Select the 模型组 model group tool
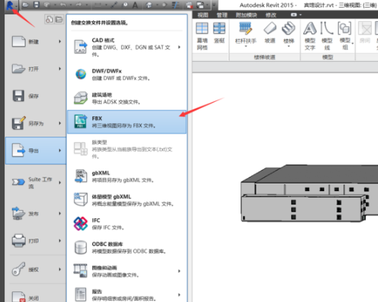 click(x=345, y=36)
